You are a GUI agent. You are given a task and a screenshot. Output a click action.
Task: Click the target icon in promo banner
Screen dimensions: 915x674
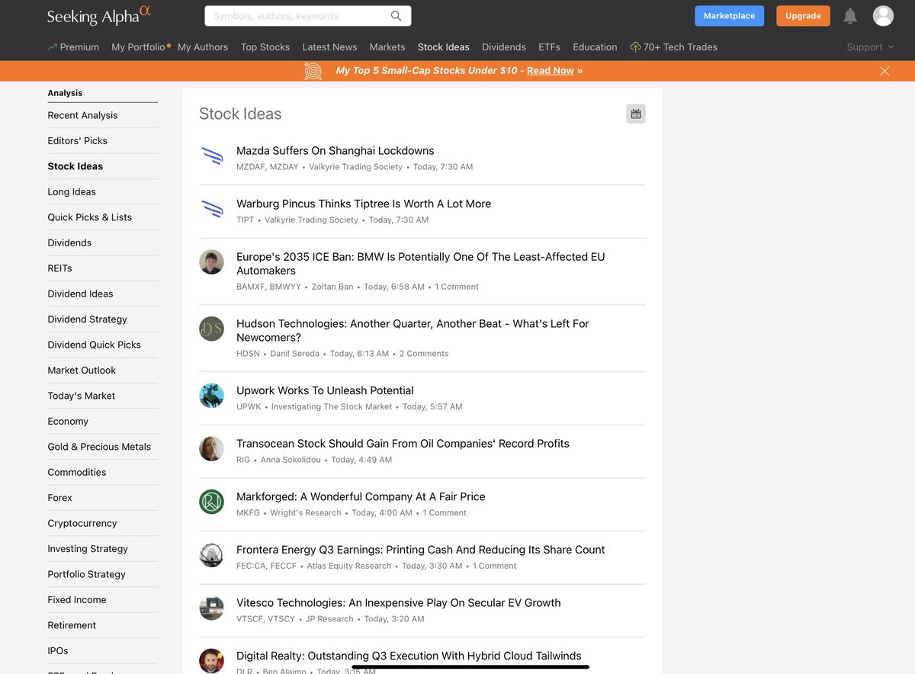tap(313, 71)
